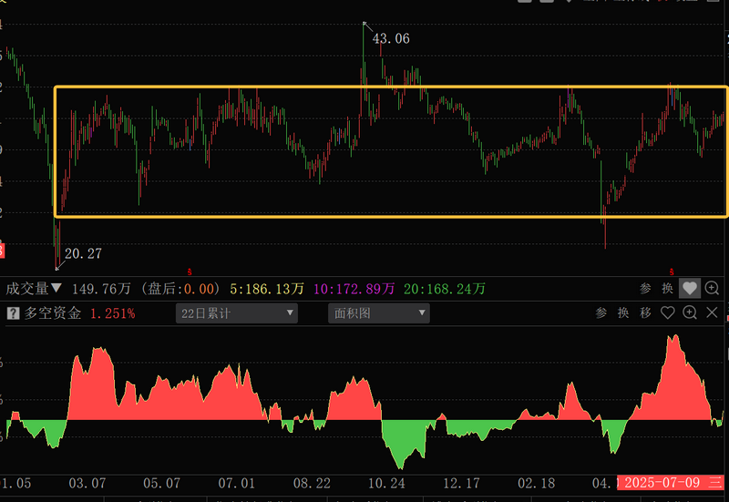Open the 22日累计 period dropdown
Image resolution: width=729 pixels, height=502 pixels.
[237, 313]
